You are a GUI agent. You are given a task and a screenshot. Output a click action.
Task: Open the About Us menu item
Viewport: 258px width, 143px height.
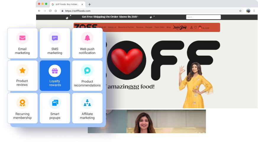pos(112,27)
